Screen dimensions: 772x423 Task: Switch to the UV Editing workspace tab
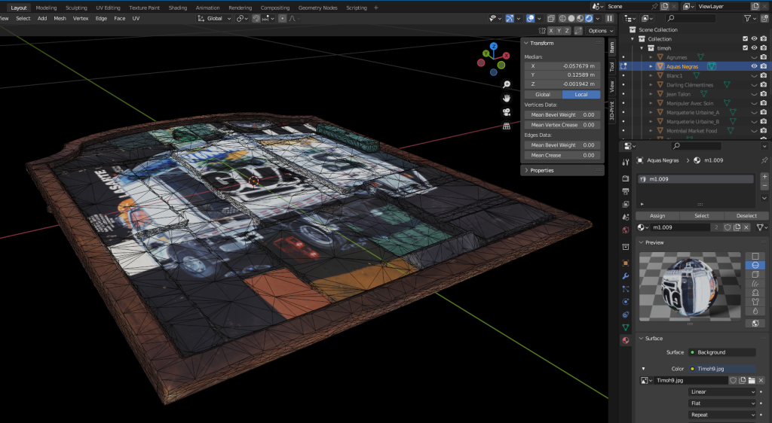coord(108,8)
